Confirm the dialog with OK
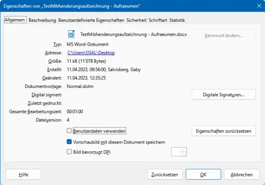265x185 pixels. (203, 175)
